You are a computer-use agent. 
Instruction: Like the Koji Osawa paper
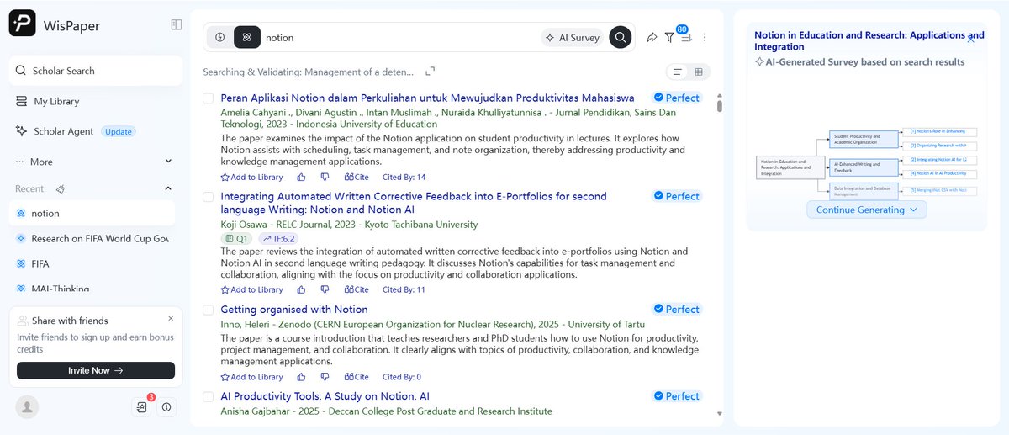[301, 289]
